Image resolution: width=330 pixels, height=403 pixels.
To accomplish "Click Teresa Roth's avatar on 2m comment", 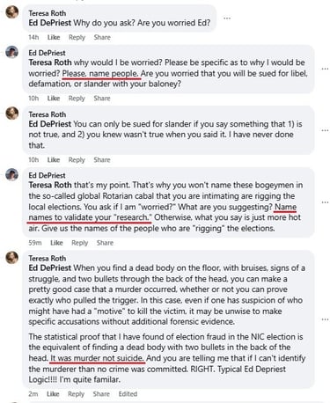I will point(12,258).
